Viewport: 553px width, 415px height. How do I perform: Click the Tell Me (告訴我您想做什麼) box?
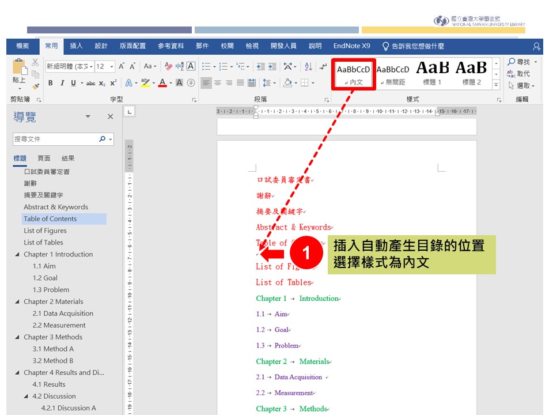[413, 46]
